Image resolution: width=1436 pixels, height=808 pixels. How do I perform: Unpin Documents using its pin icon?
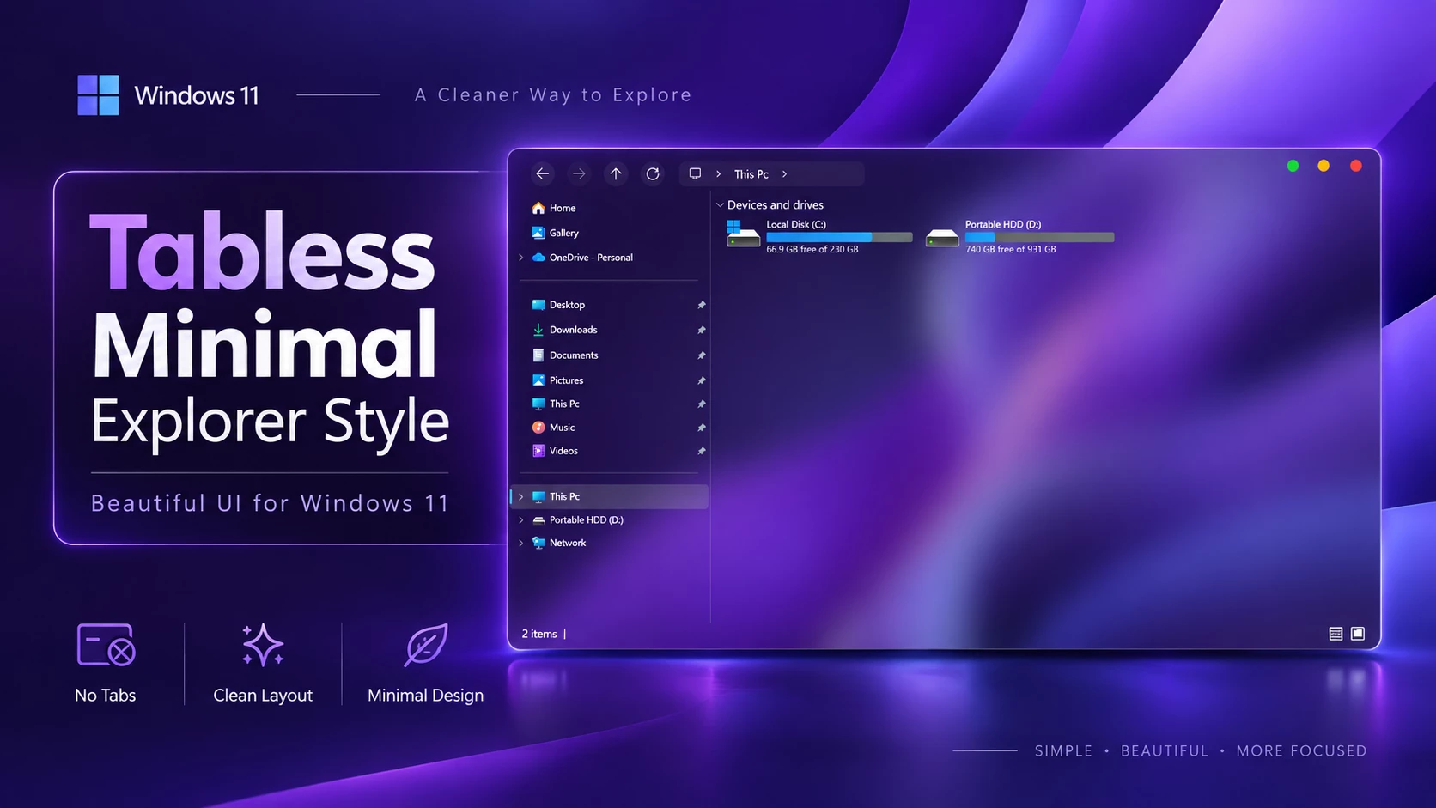[x=702, y=355]
